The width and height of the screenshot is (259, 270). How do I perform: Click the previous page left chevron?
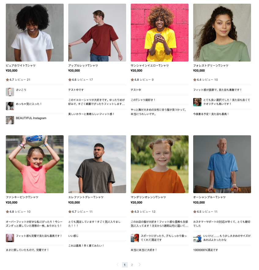pos(118,264)
